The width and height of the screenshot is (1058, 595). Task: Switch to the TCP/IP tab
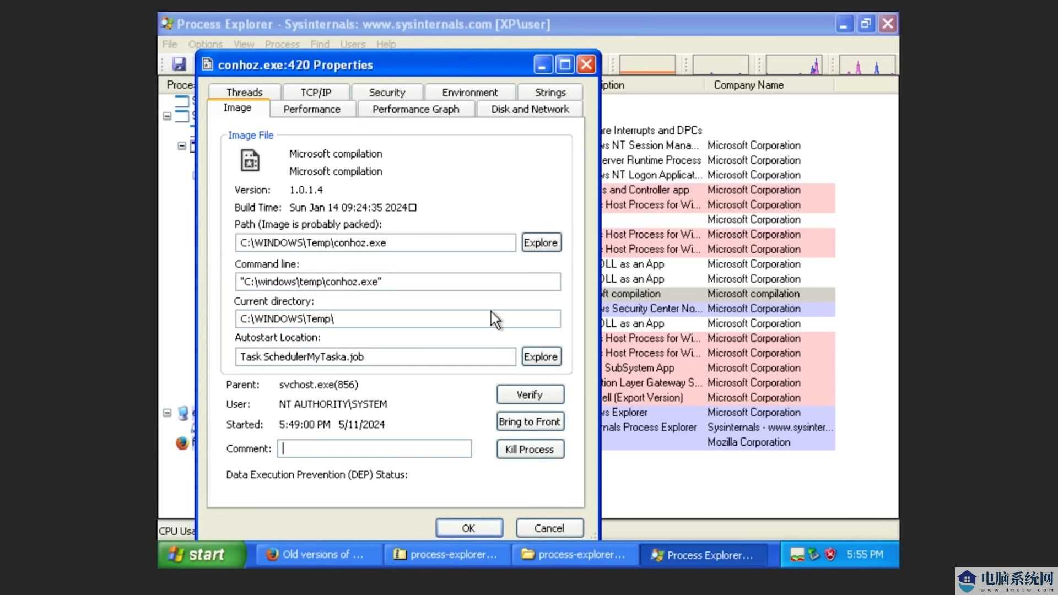(x=316, y=92)
